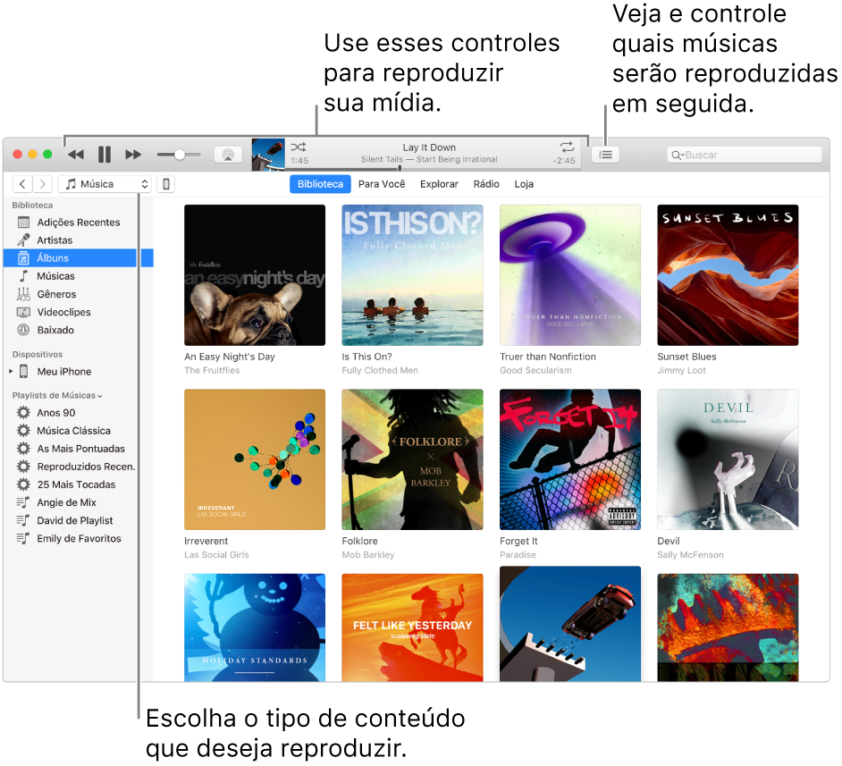Open the Música media type dropdown
This screenshot has width=842, height=766.
click(105, 184)
